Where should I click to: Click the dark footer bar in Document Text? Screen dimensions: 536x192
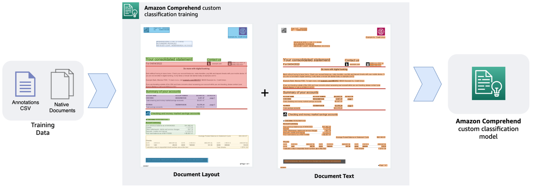click(314, 162)
